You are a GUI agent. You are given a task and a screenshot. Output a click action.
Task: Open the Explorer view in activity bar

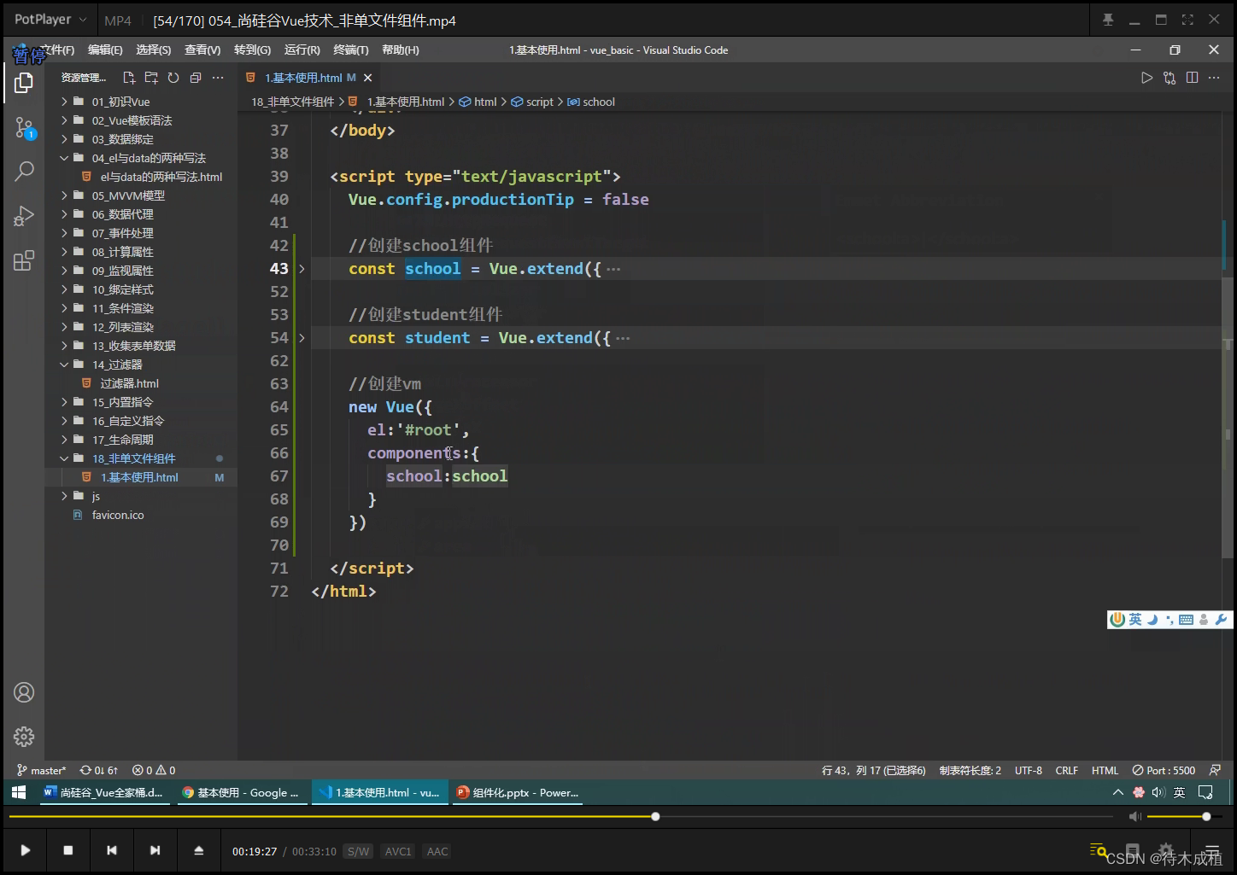point(24,83)
